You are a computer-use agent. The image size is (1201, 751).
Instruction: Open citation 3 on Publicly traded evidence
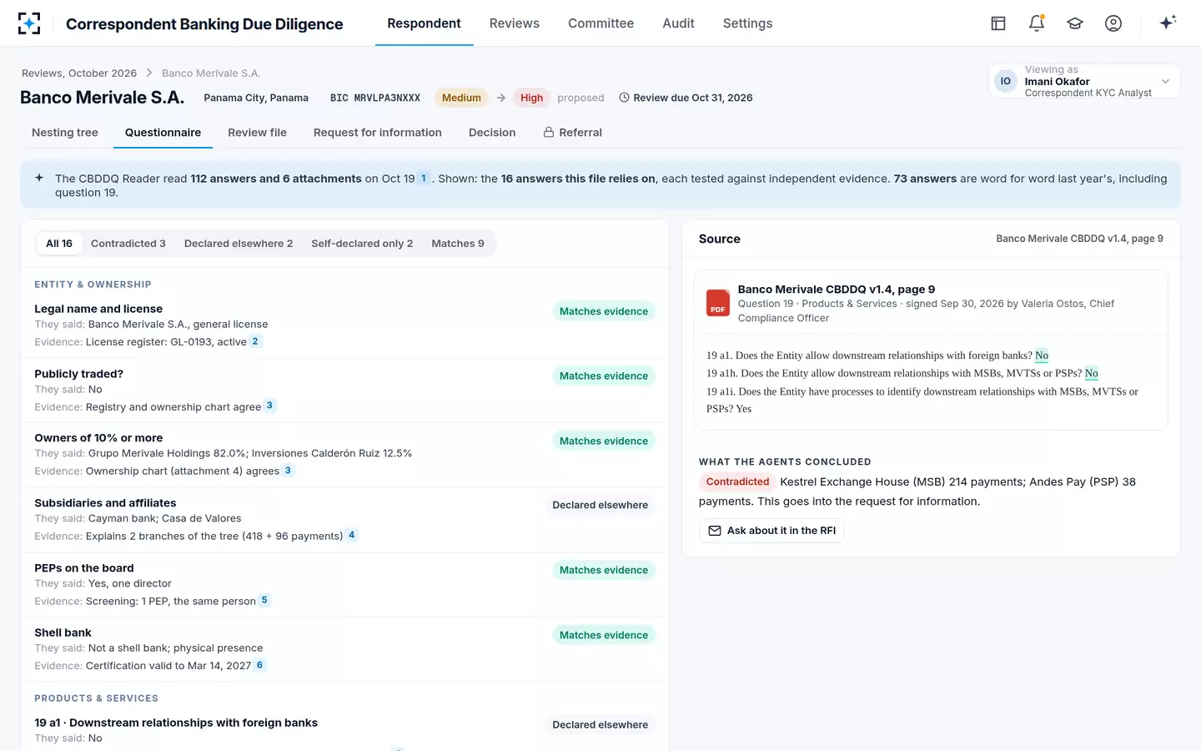tap(269, 406)
